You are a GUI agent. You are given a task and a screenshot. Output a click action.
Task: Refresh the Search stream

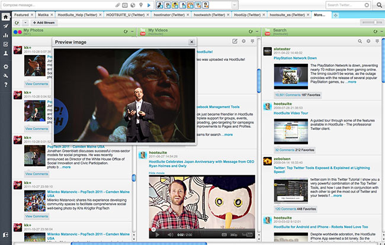(376, 31)
